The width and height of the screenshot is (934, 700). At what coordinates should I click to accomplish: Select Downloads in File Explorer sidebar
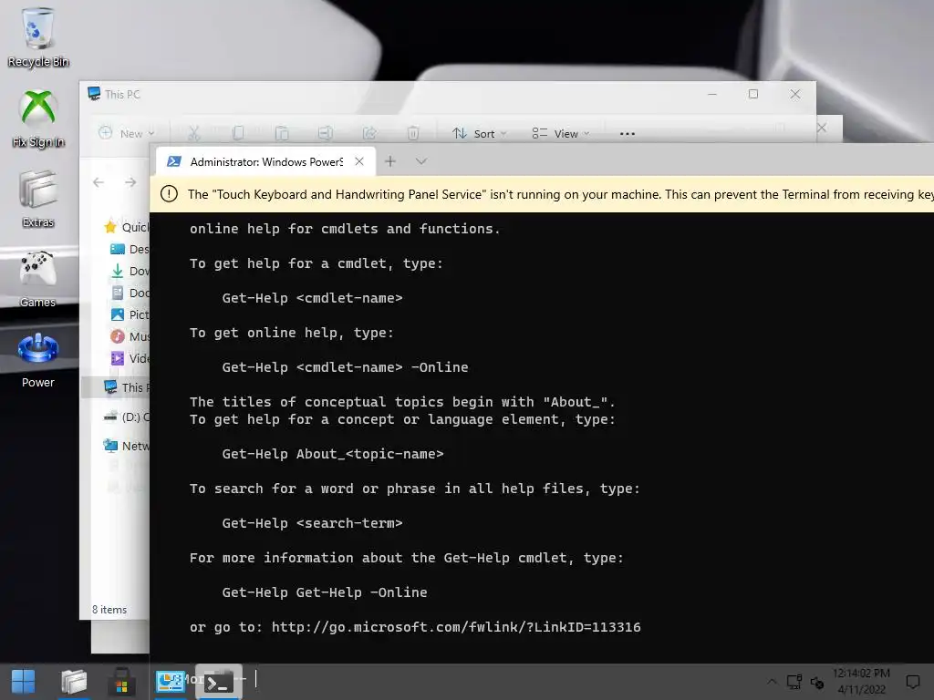click(130, 271)
